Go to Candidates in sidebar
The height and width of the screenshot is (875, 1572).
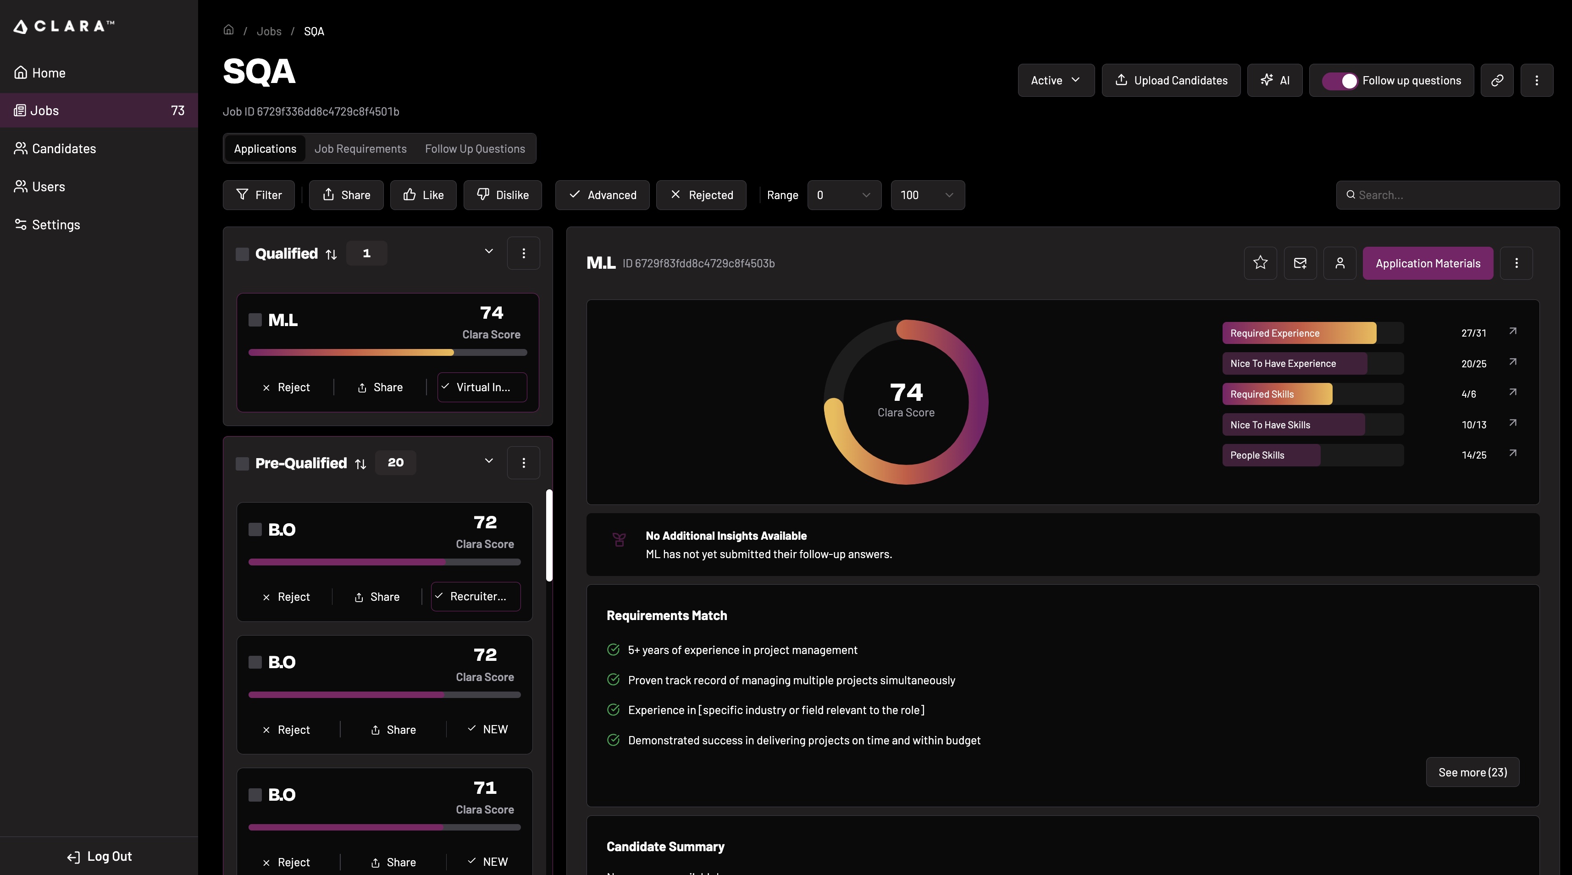(63, 149)
